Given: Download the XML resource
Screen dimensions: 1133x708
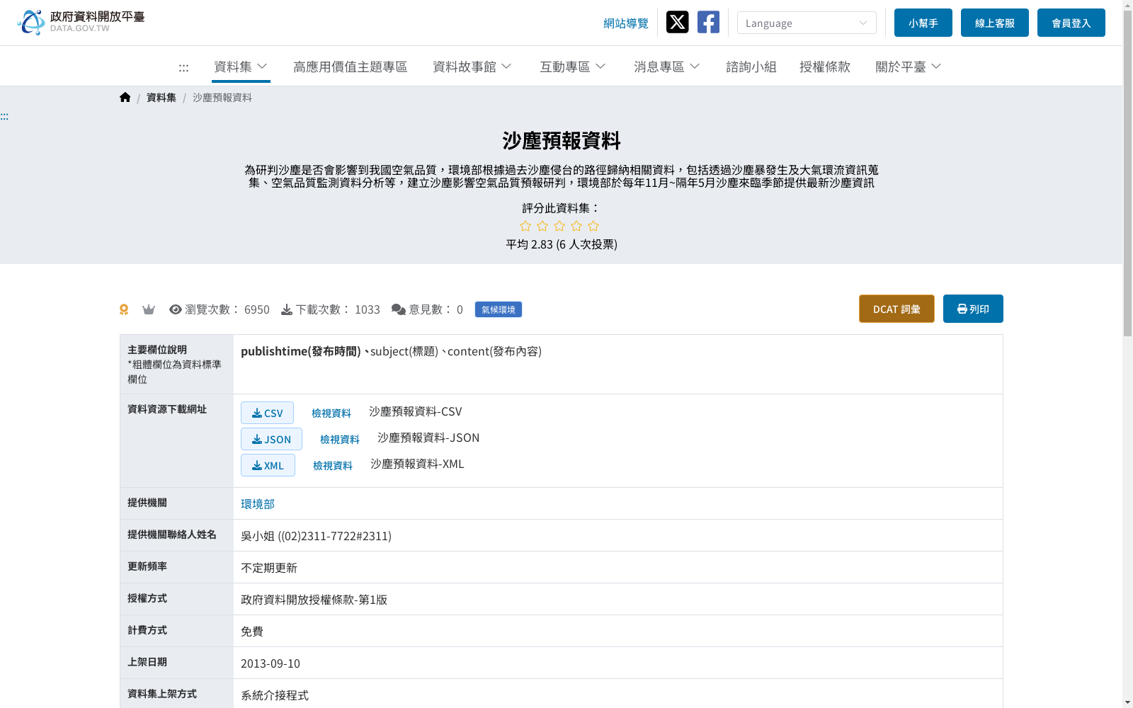Looking at the screenshot, I should pos(268,465).
